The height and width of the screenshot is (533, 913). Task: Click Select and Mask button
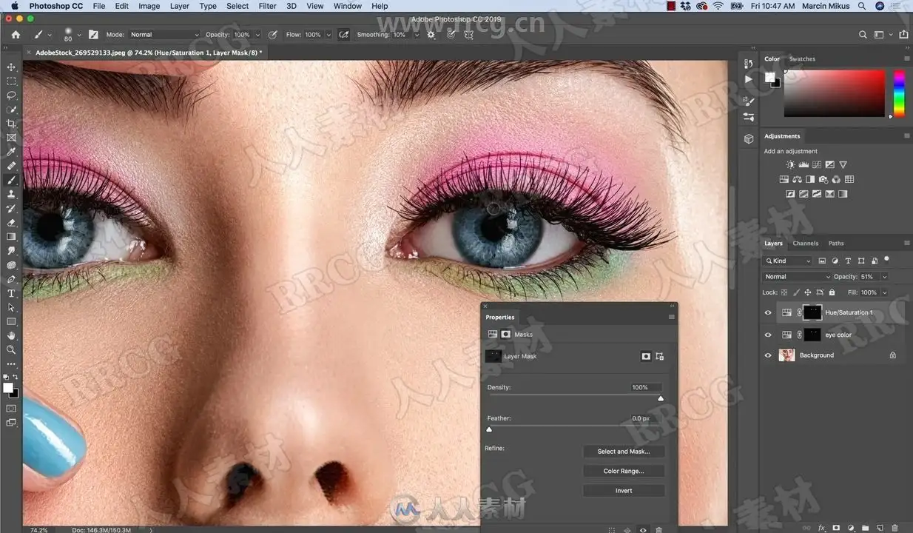coord(624,452)
